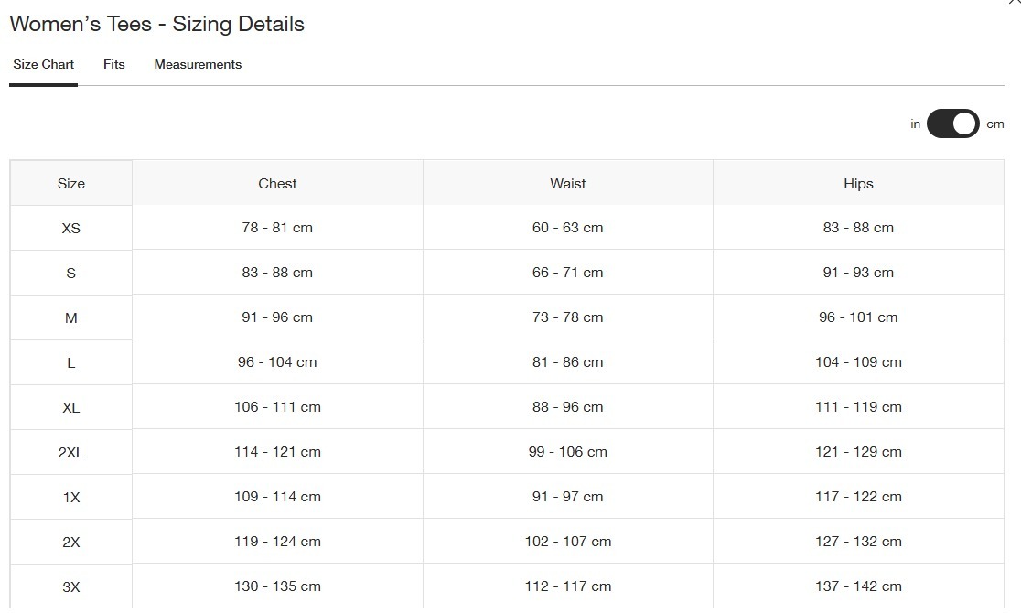Screen dimensions: 1021x613
Task: Open the Measurements tab
Action: coord(198,65)
